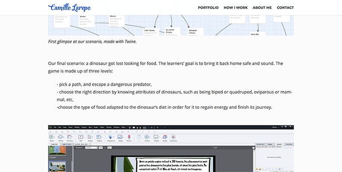Viewport: 342px width, 172px height.
Task: Click the Community icon in Captivate toolbar
Action: coord(173,137)
